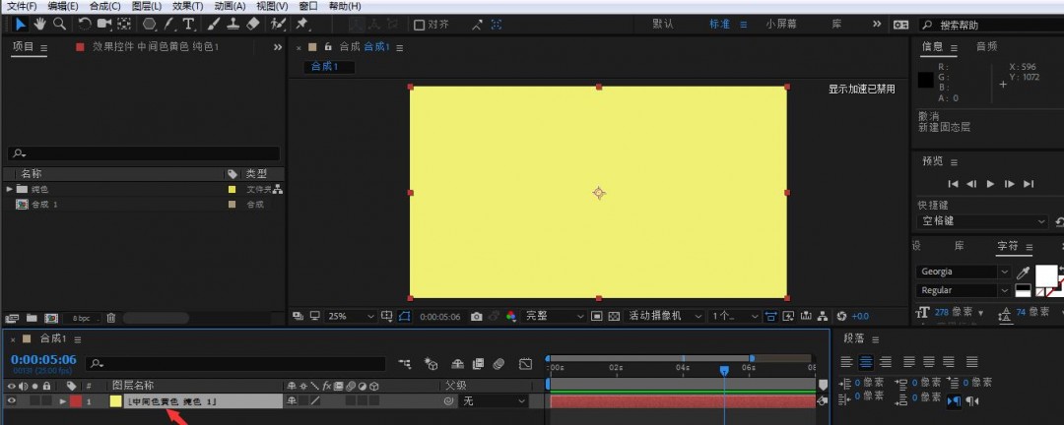Screen dimensions: 1064x425
Task: Select the Hand tool
Action: [40, 24]
